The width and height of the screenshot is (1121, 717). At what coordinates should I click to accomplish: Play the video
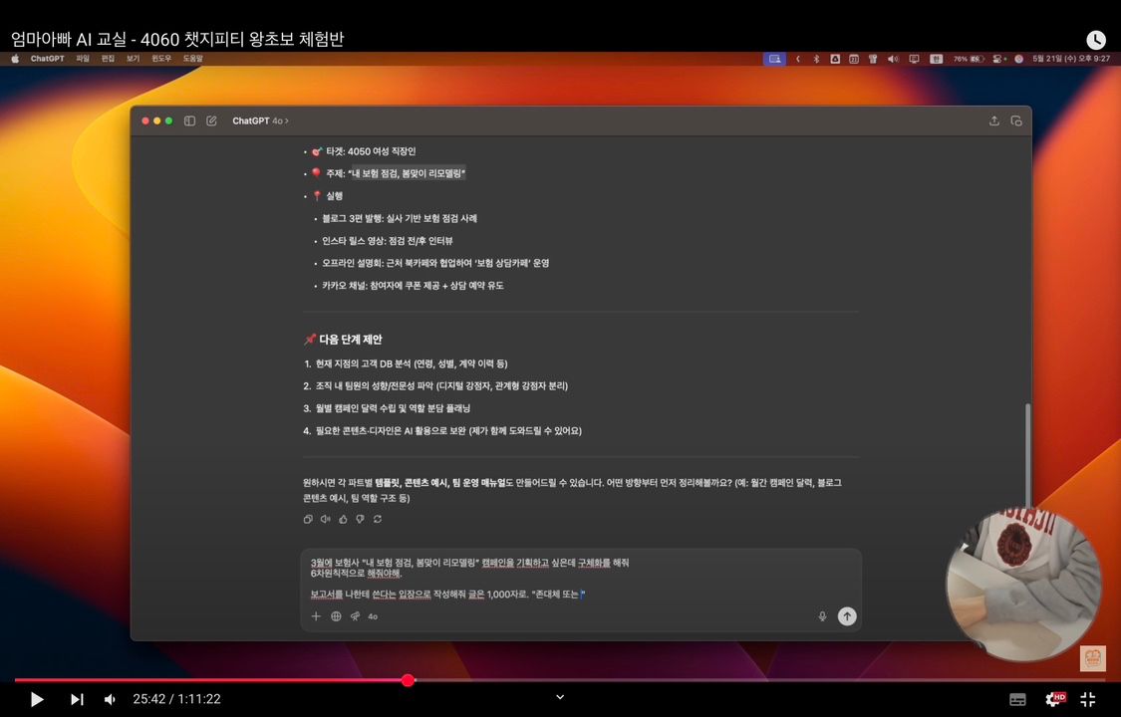tap(37, 699)
